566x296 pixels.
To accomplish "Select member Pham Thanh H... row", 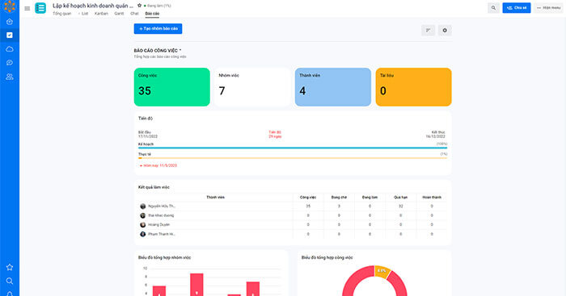I will pos(293,234).
